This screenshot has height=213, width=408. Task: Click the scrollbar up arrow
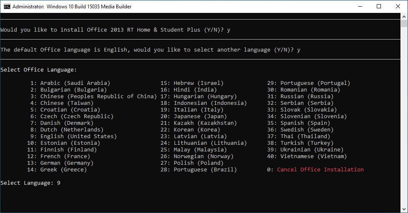pyautogui.click(x=404, y=16)
